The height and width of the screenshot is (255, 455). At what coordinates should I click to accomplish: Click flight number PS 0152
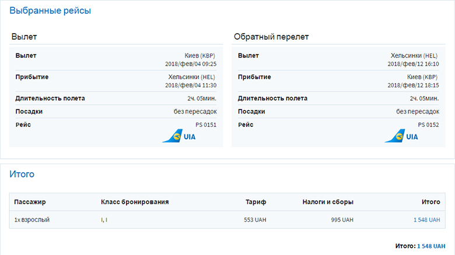(x=428, y=125)
